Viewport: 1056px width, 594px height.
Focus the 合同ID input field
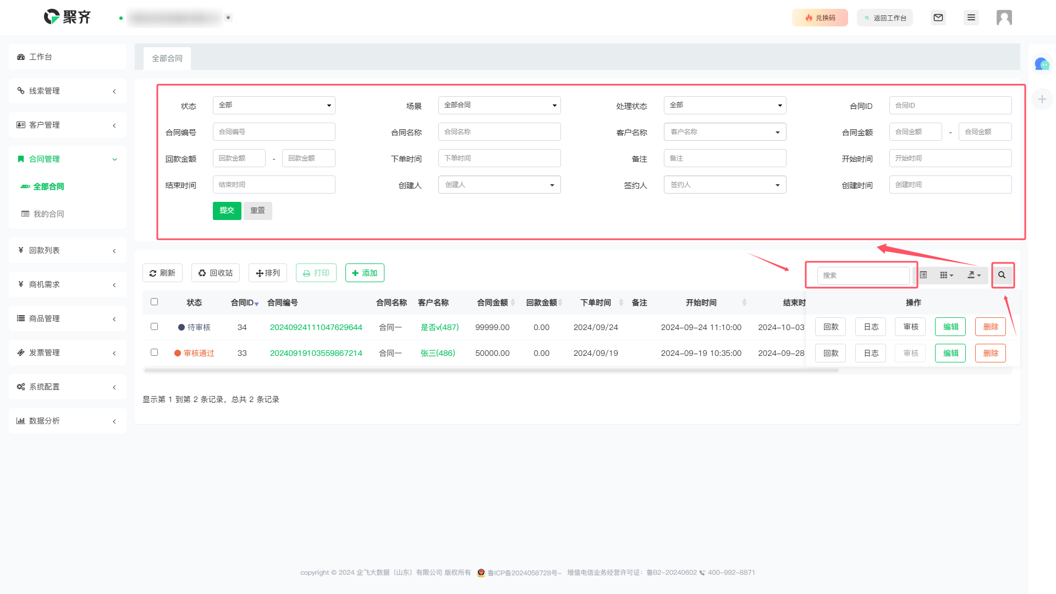click(x=950, y=105)
